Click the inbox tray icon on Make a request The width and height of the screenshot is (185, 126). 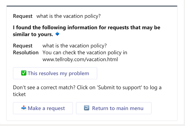click(x=24, y=108)
